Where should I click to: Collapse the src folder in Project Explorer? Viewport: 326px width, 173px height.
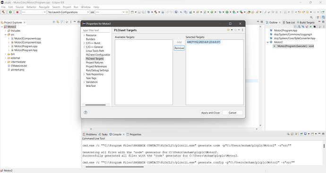[5, 35]
